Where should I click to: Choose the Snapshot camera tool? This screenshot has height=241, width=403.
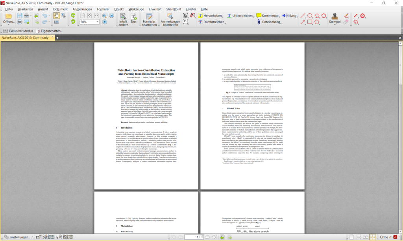[x=56, y=22]
